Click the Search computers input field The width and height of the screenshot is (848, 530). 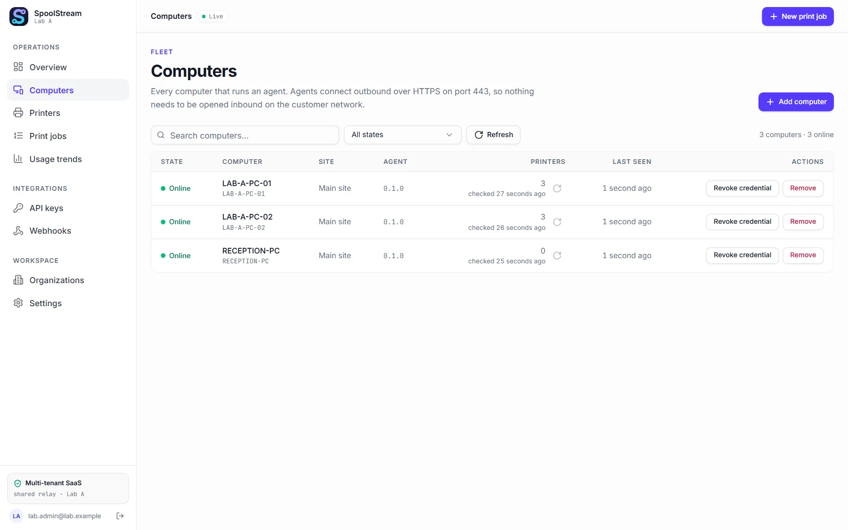point(245,135)
